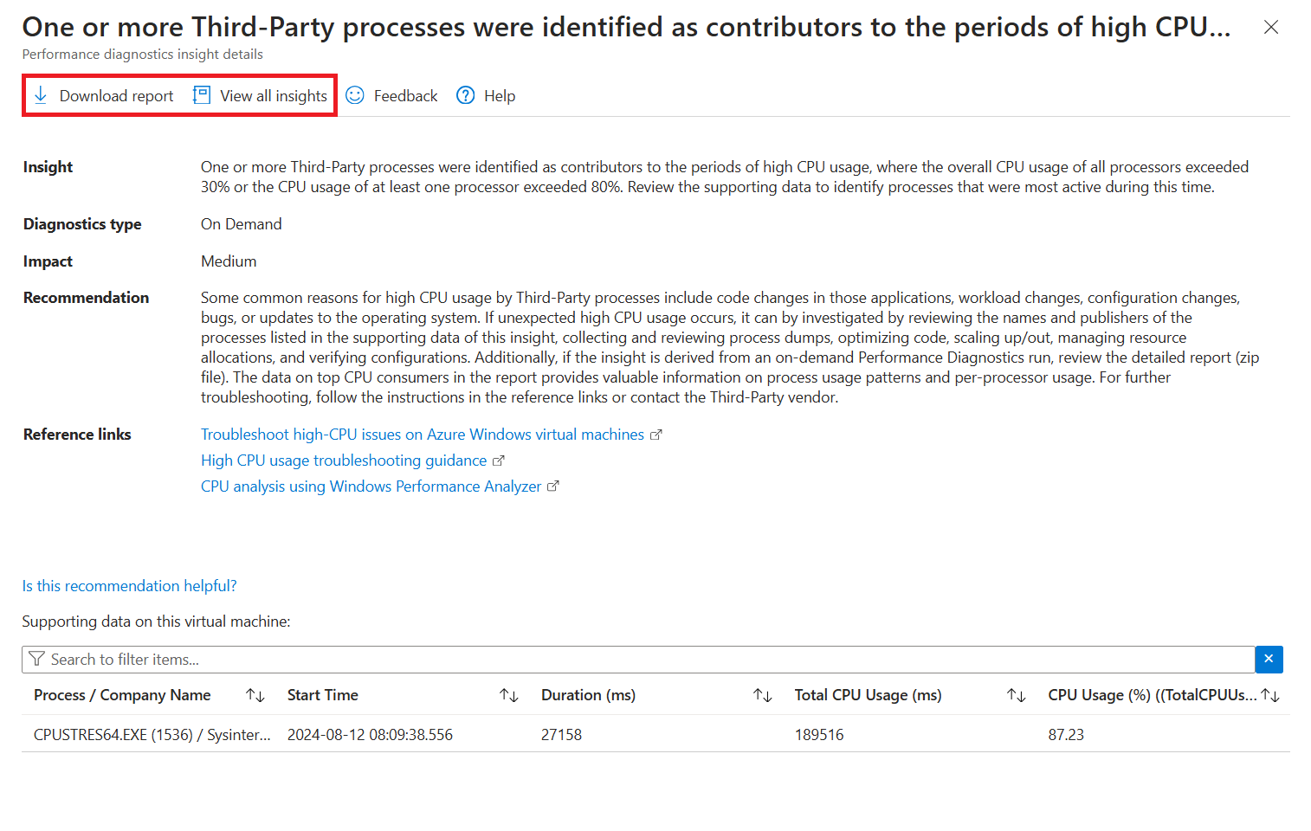
Task: Sort by CPU Usage (%) column arrows
Action: pyautogui.click(x=1270, y=695)
